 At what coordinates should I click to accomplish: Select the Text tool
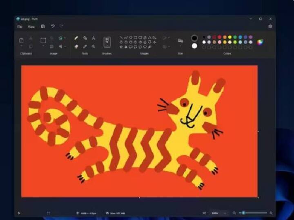(94, 38)
